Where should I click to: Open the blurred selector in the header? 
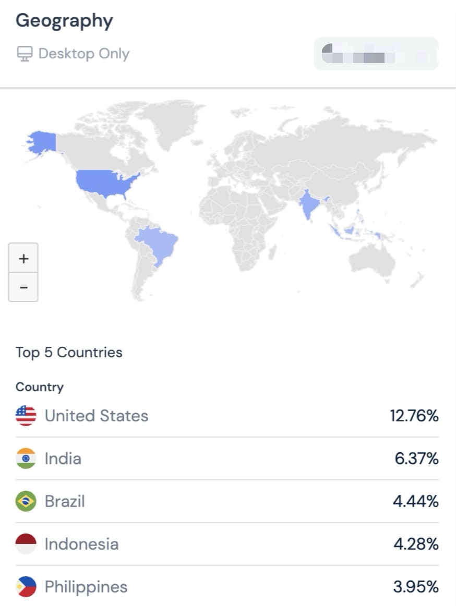(376, 54)
